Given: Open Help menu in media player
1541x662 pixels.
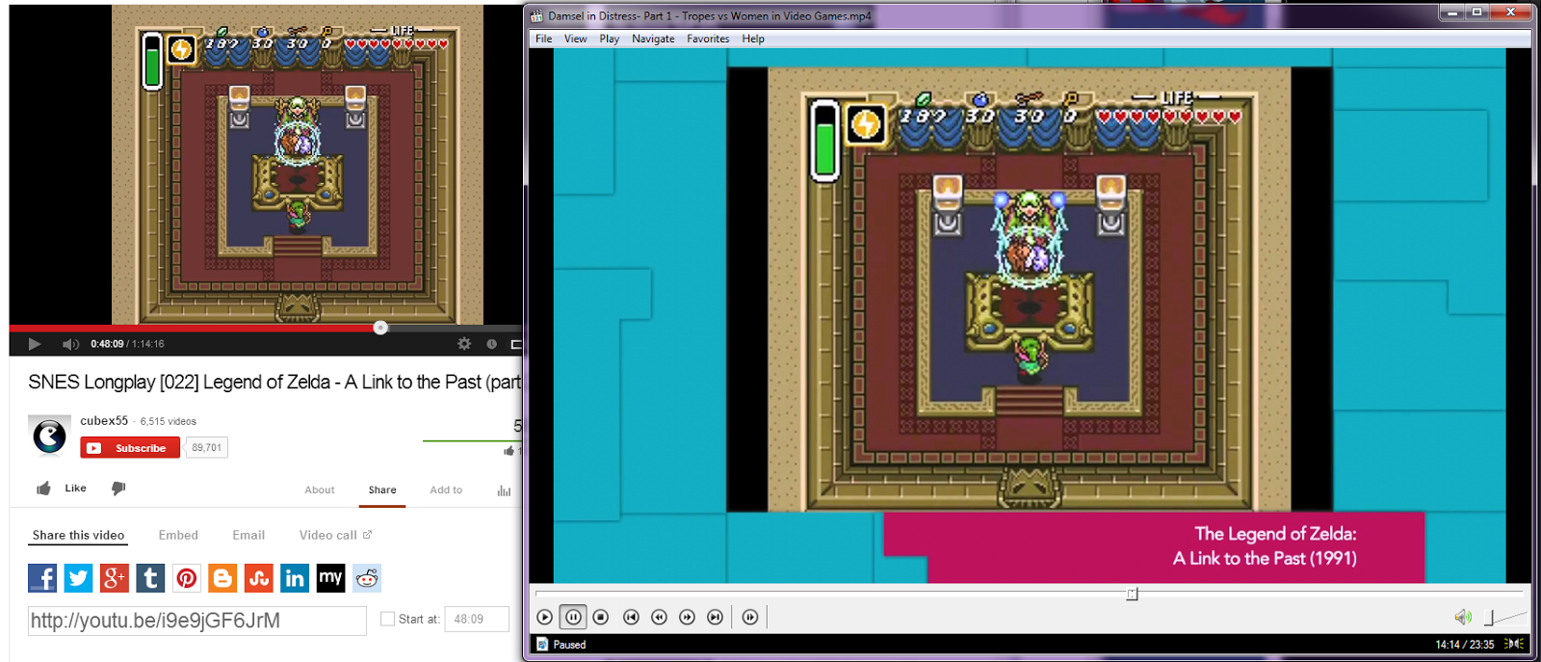Looking at the screenshot, I should click(x=753, y=39).
